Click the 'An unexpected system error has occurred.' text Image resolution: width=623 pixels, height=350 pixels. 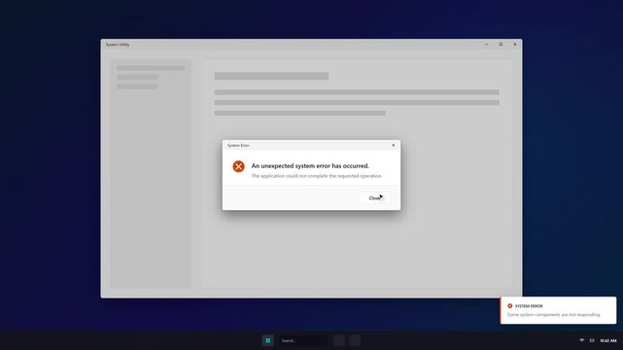[x=310, y=165]
